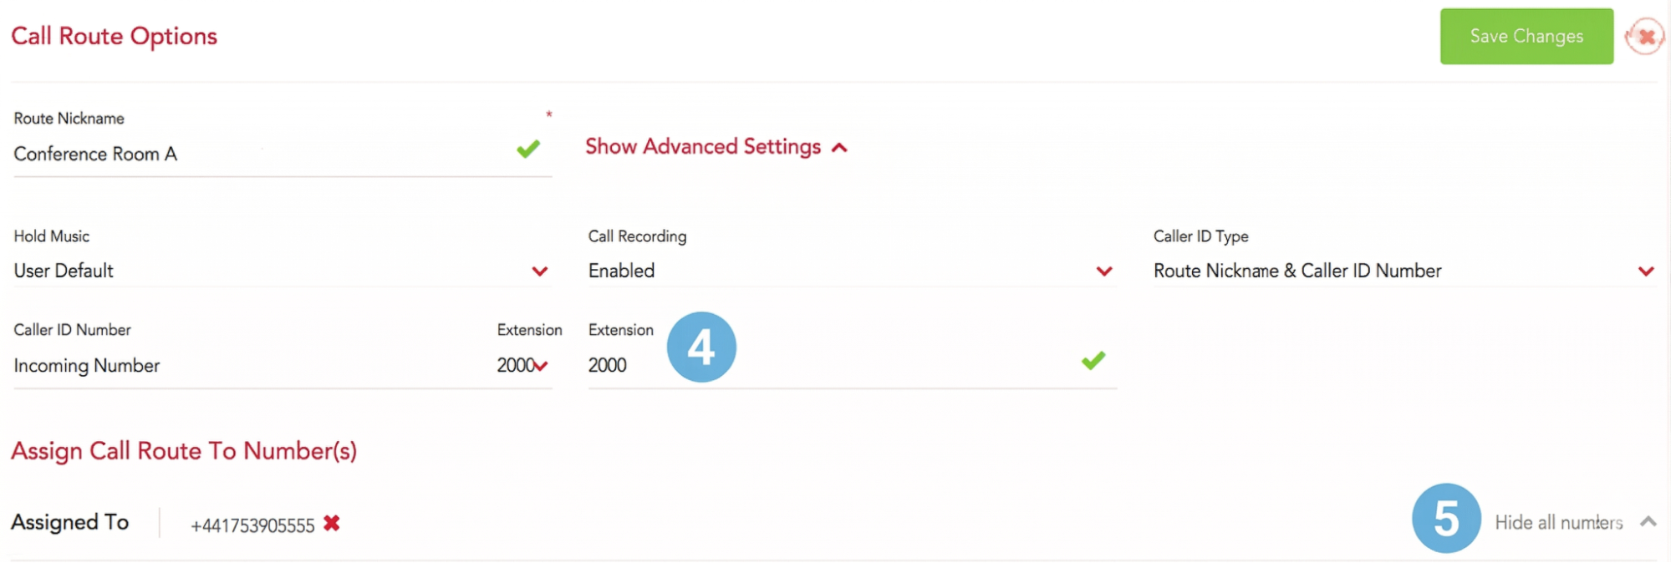The image size is (1671, 563).
Task: Close the Call Route Options panel
Action: point(1646,37)
